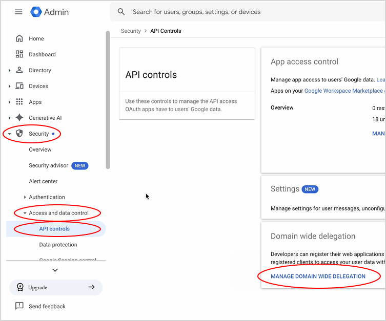Click the search input field
This screenshot has width=386, height=321.
pyautogui.click(x=246, y=12)
